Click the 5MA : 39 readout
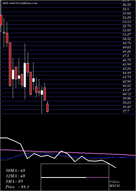136x191 pixels. (x=14, y=181)
